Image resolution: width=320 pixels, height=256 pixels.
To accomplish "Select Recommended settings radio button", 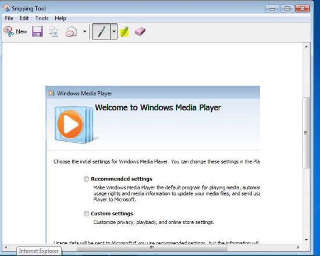I will pyautogui.click(x=86, y=179).
